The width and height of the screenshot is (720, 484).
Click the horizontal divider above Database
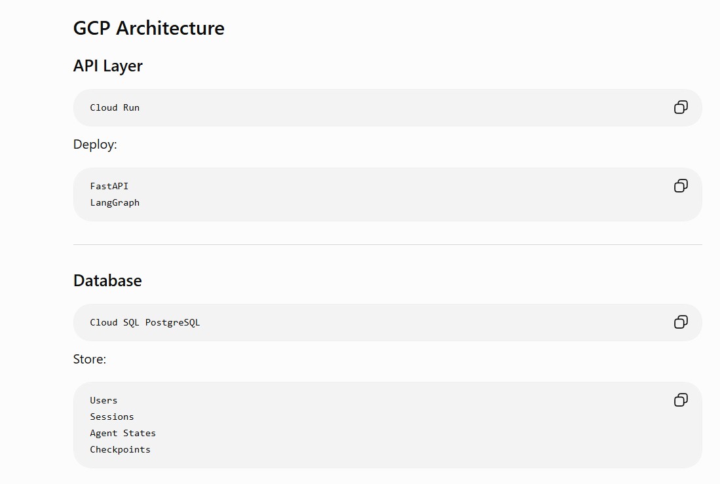coord(388,245)
